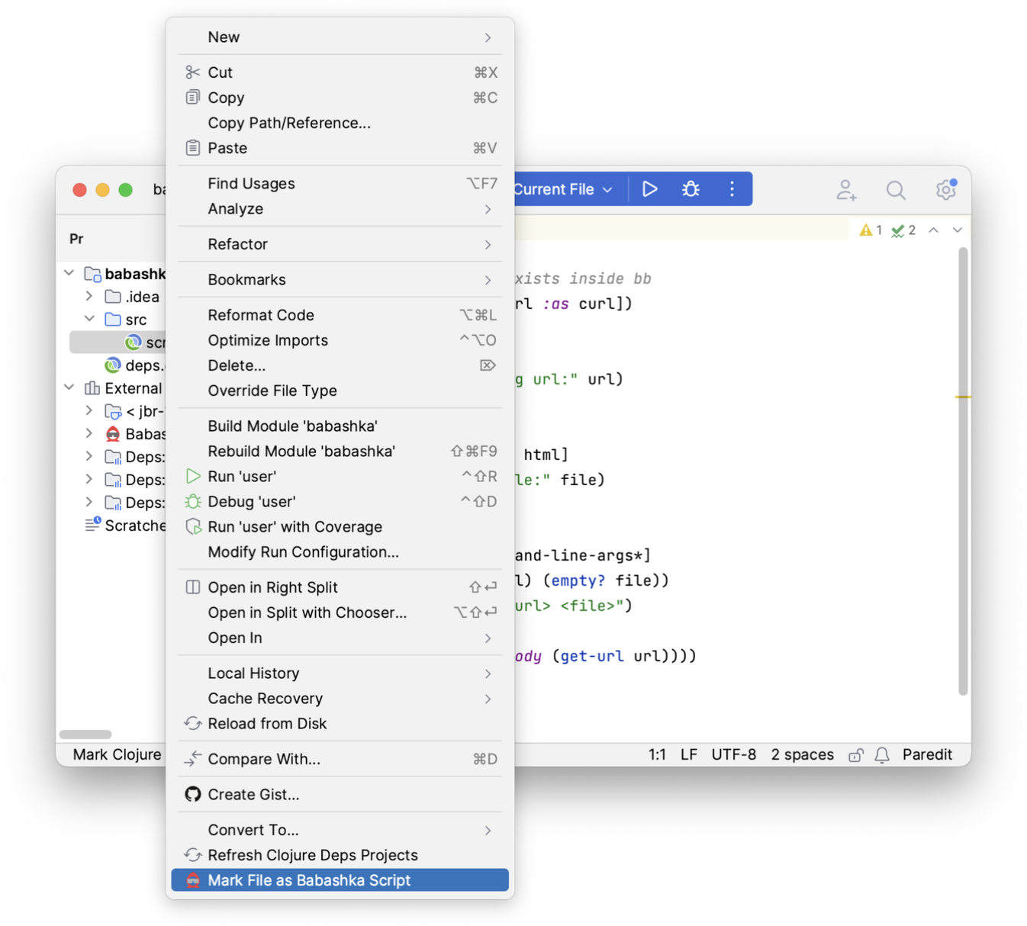Select the deps file in project tree
The image size is (1027, 926).
coord(134,365)
